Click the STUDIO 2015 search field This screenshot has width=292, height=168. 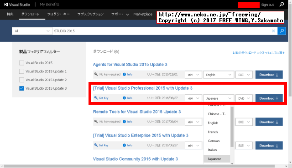pos(161,31)
